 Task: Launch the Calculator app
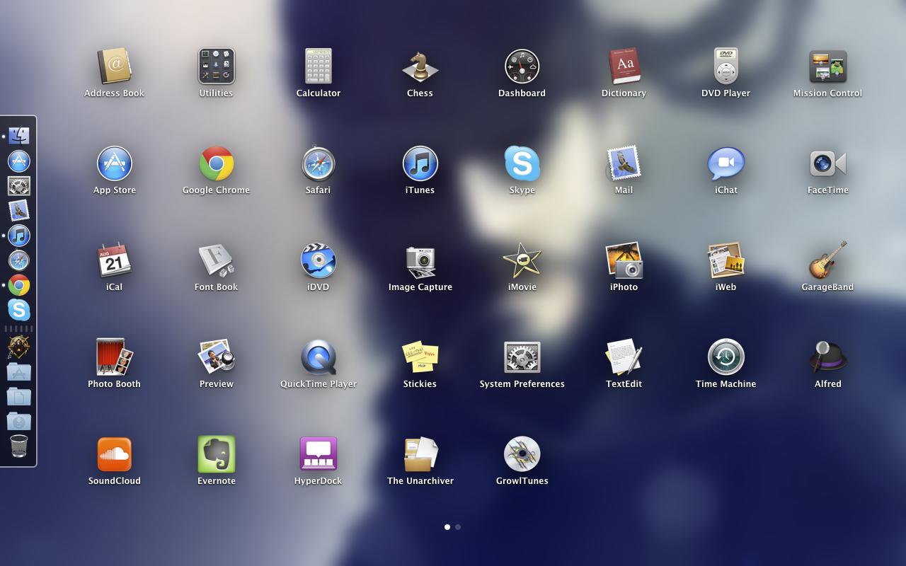point(318,67)
